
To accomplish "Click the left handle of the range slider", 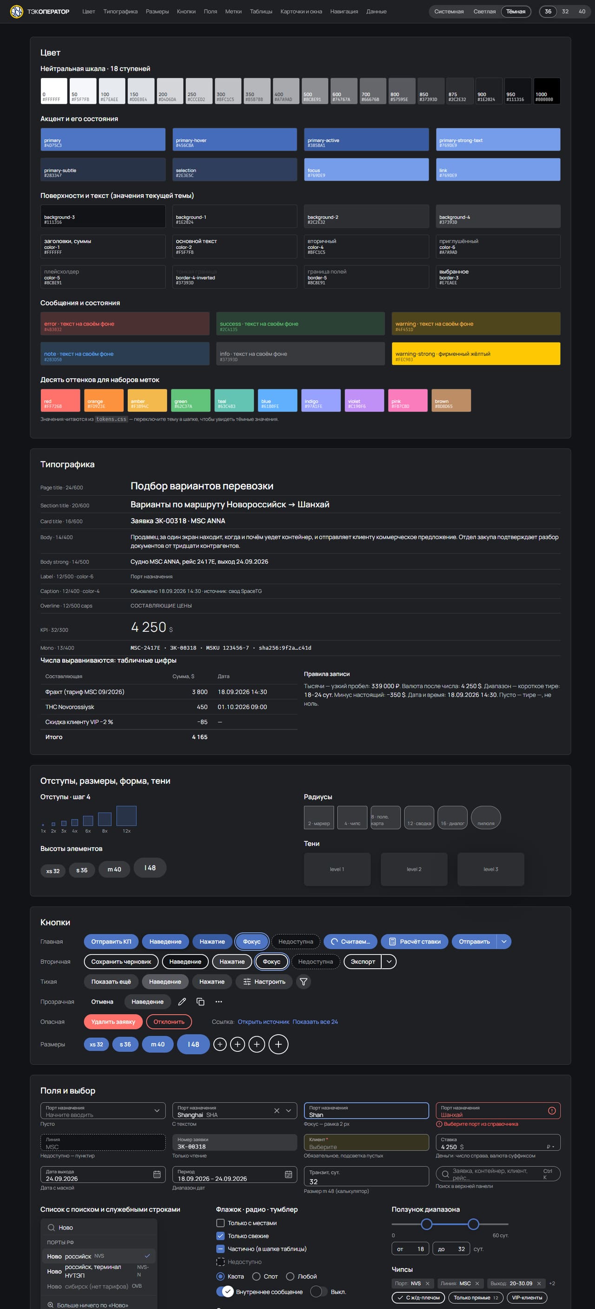I will (427, 1224).
